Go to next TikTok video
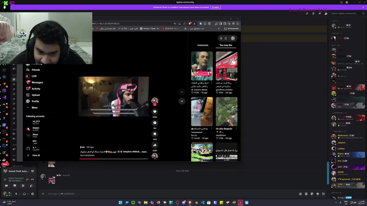 (x=182, y=101)
